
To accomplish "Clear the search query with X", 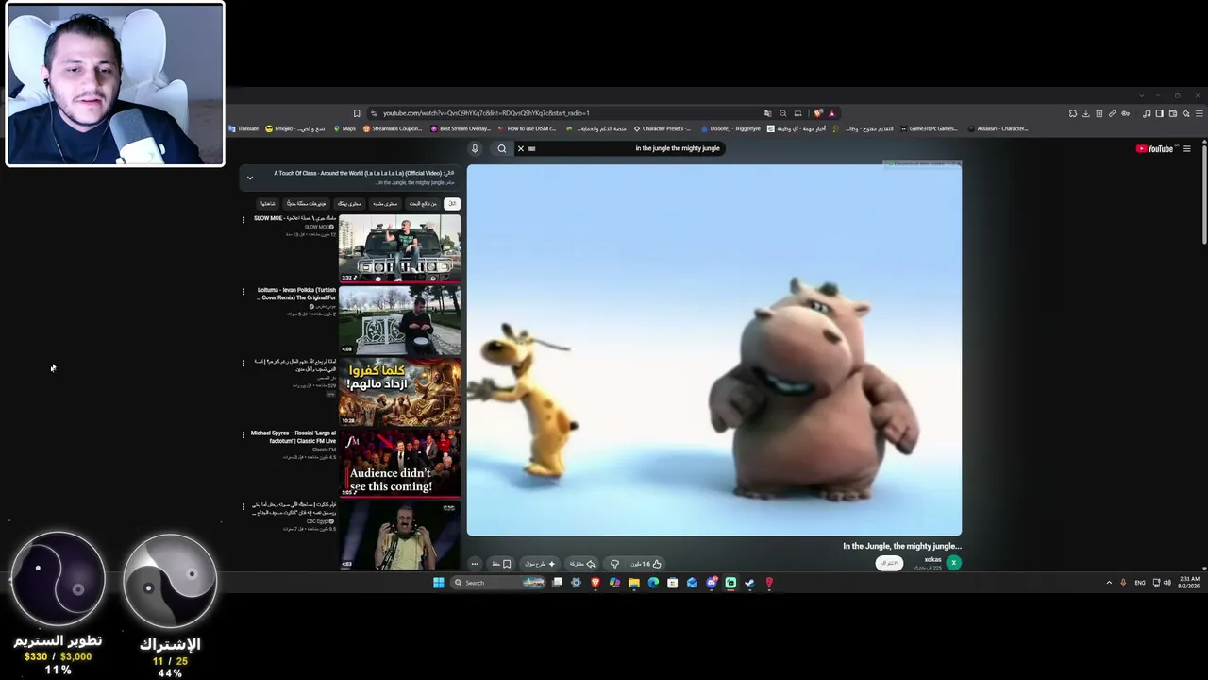I will [x=520, y=148].
